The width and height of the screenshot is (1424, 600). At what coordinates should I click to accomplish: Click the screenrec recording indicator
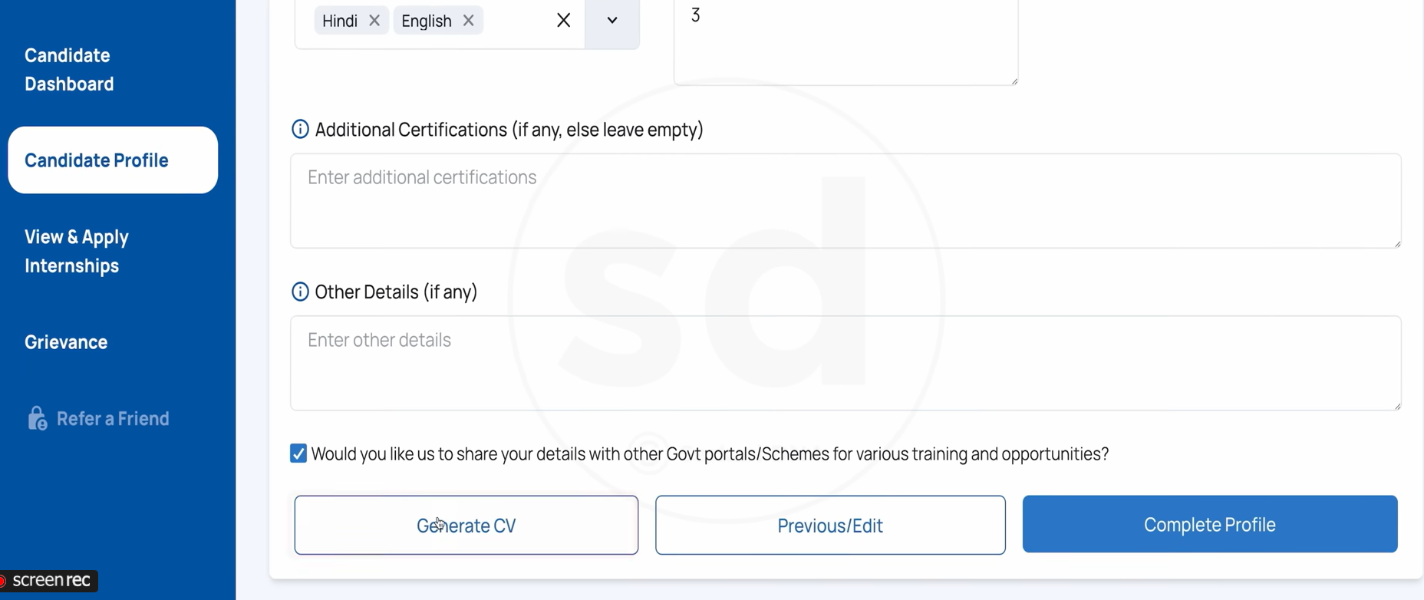click(51, 581)
